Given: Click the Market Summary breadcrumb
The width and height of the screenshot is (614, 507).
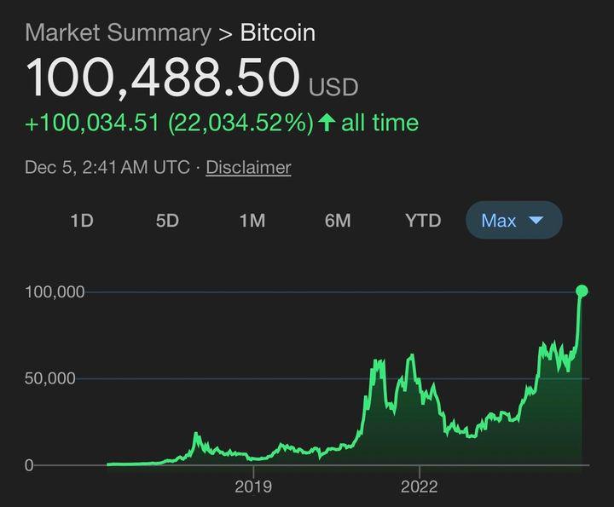Looking at the screenshot, I should tap(118, 33).
